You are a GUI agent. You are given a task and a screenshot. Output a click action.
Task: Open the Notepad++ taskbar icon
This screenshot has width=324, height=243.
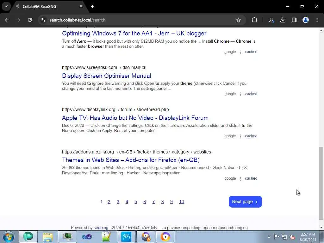(x=106, y=237)
